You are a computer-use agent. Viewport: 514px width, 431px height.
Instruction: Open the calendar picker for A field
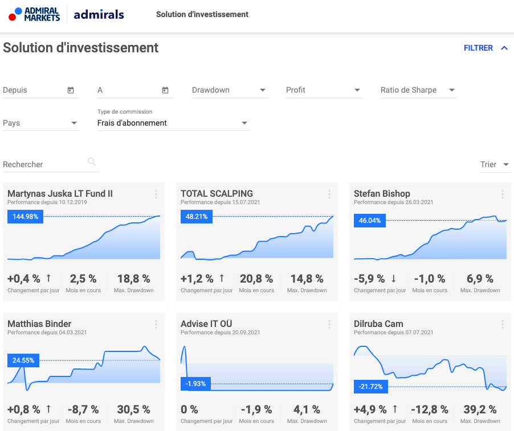click(x=165, y=89)
